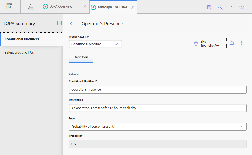The width and height of the screenshot is (252, 155).
Task: Open the search magnifier icon
Action: tap(220, 7)
